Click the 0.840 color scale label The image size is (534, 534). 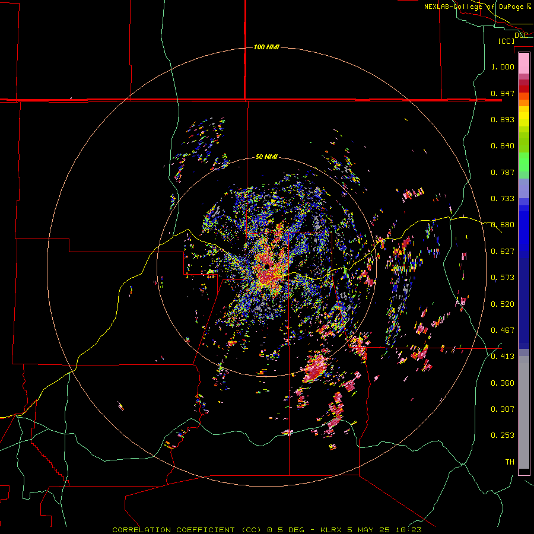click(x=503, y=146)
